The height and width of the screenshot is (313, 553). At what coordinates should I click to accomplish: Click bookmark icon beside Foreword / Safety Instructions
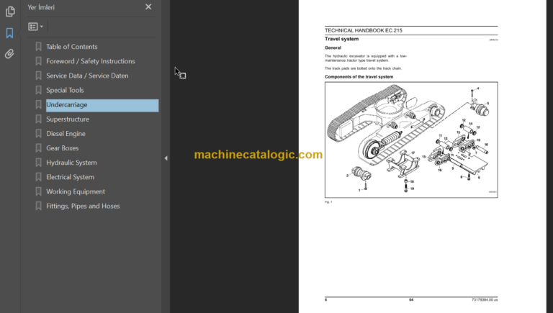click(38, 61)
